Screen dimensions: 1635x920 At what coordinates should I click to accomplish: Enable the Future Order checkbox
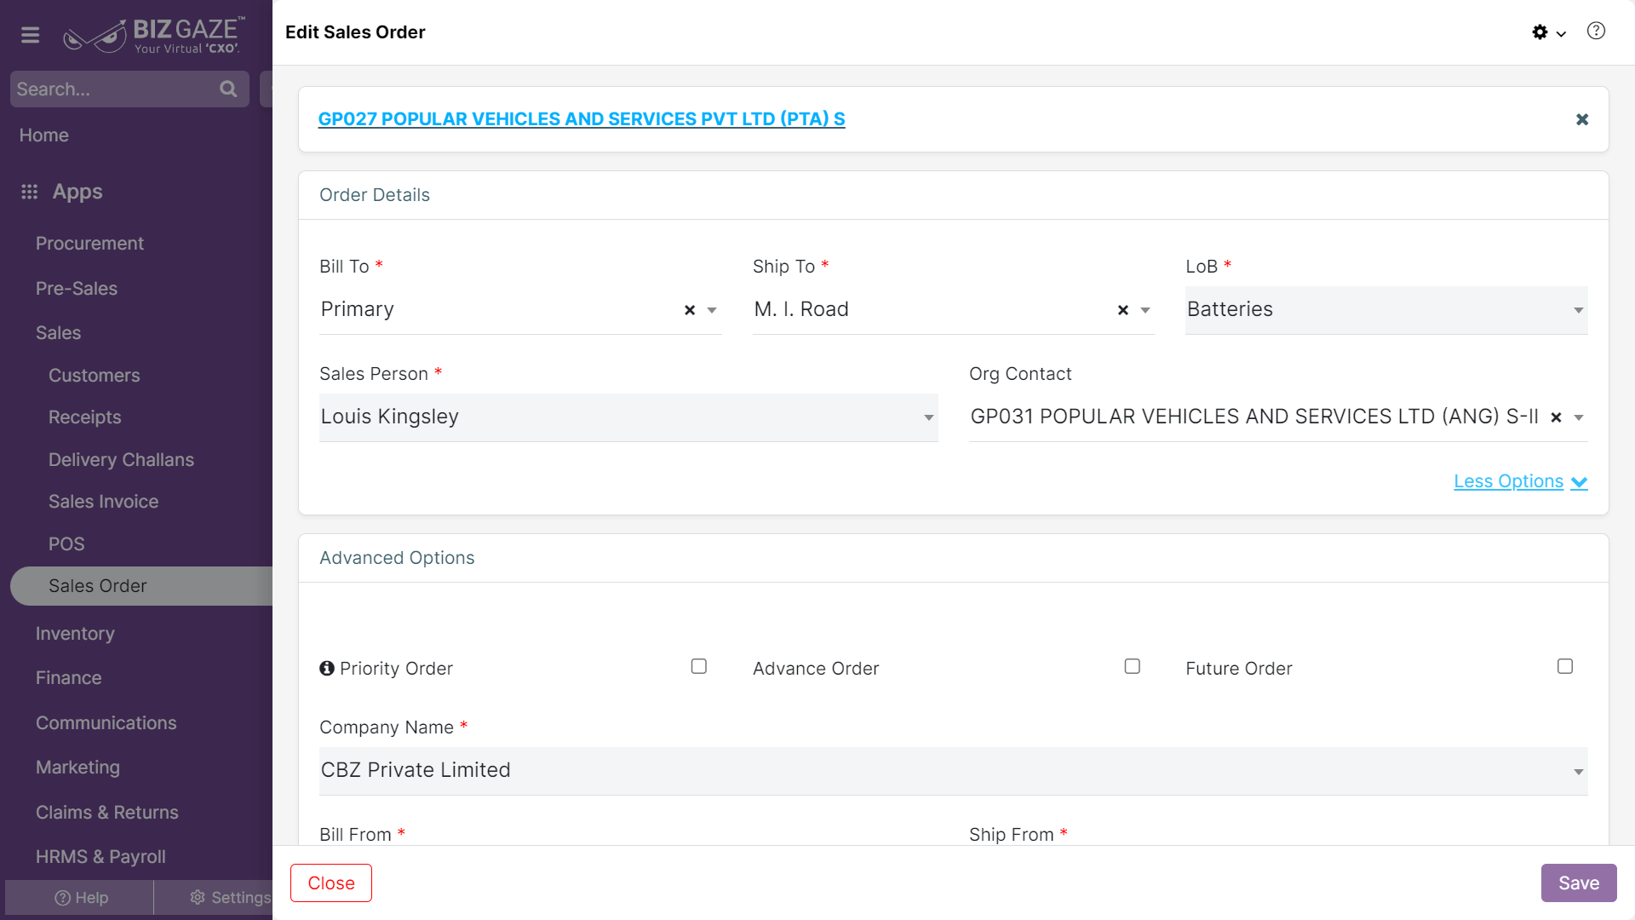[x=1565, y=666]
